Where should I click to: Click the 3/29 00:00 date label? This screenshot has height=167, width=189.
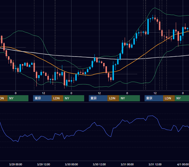(x=16, y=164)
